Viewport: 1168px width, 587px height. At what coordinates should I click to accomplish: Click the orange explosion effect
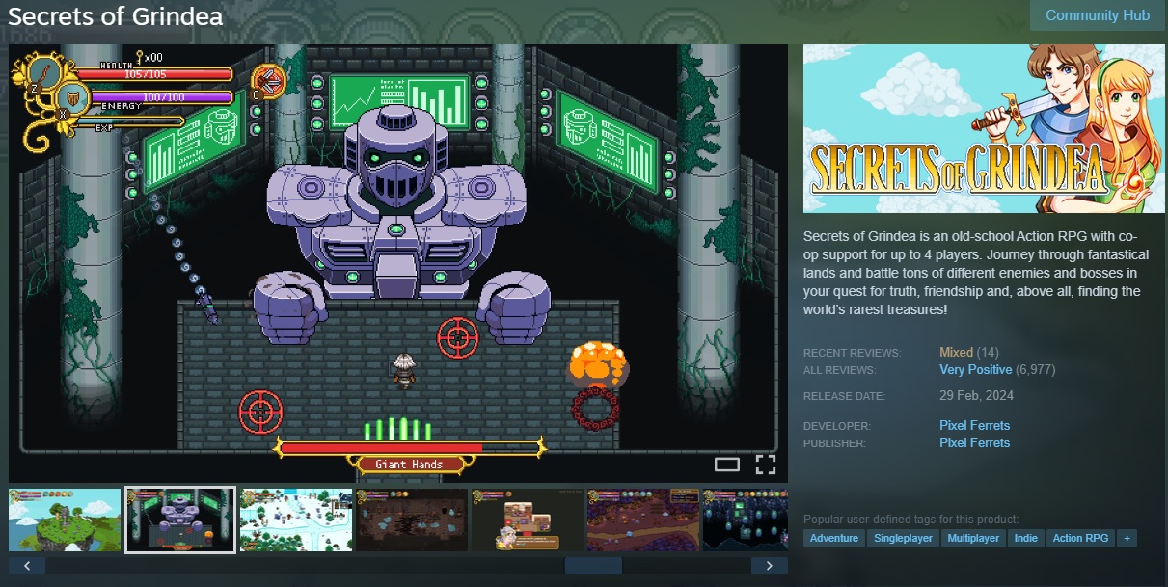(598, 364)
